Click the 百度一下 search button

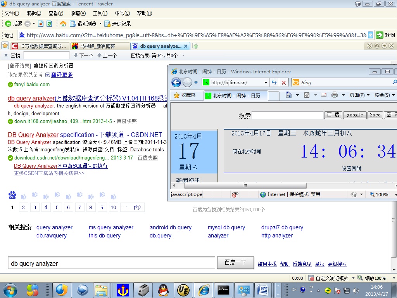(x=235, y=263)
